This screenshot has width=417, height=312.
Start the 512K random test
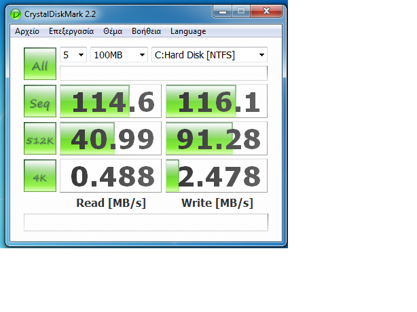(x=40, y=138)
